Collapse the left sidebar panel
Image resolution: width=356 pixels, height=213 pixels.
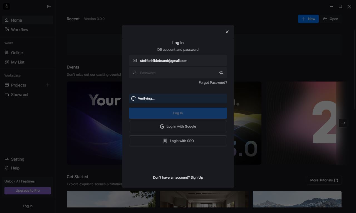pyautogui.click(x=49, y=6)
